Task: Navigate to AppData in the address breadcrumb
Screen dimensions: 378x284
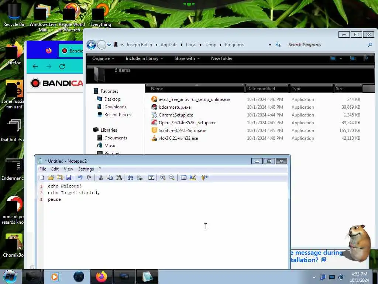Action: 169,45
